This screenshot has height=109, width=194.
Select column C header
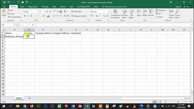pos(43,30)
